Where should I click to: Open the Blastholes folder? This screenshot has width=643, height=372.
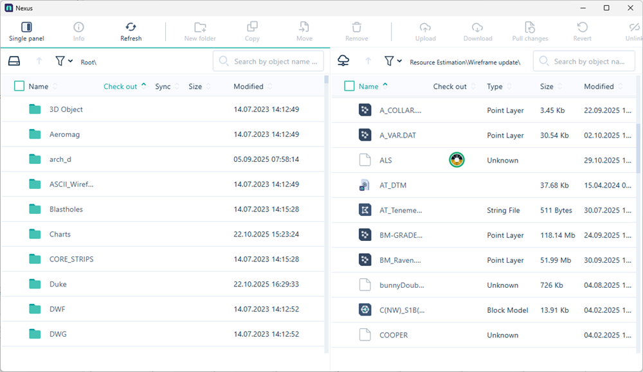66,209
